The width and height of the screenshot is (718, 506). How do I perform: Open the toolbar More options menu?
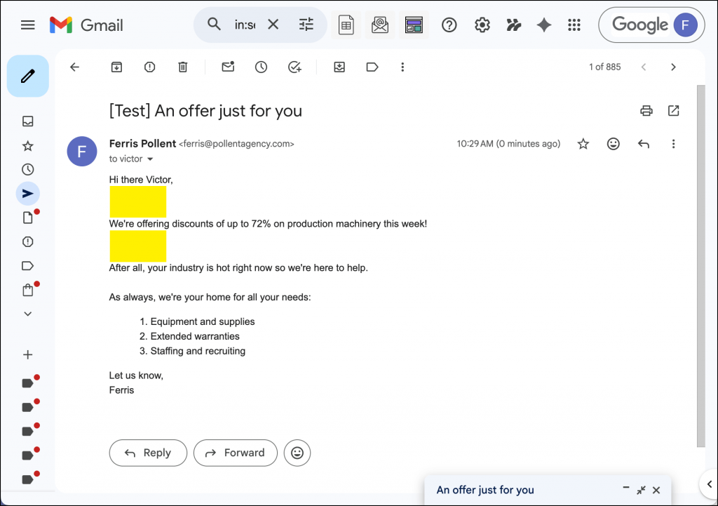[x=402, y=67]
